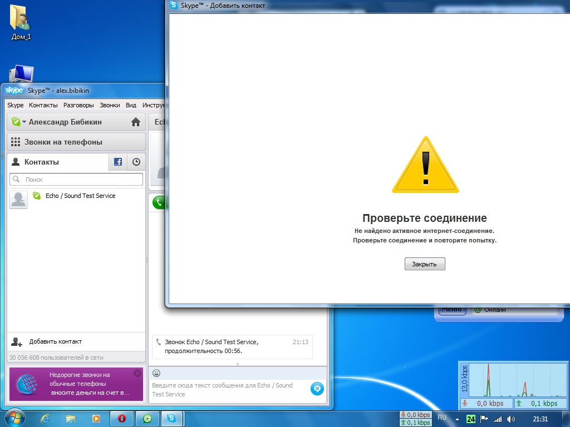
Task: Click the computer icon on the desktop
Action: 21,74
